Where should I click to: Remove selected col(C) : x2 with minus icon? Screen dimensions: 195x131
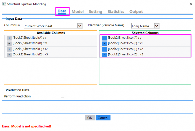pyautogui.click(x=104, y=49)
